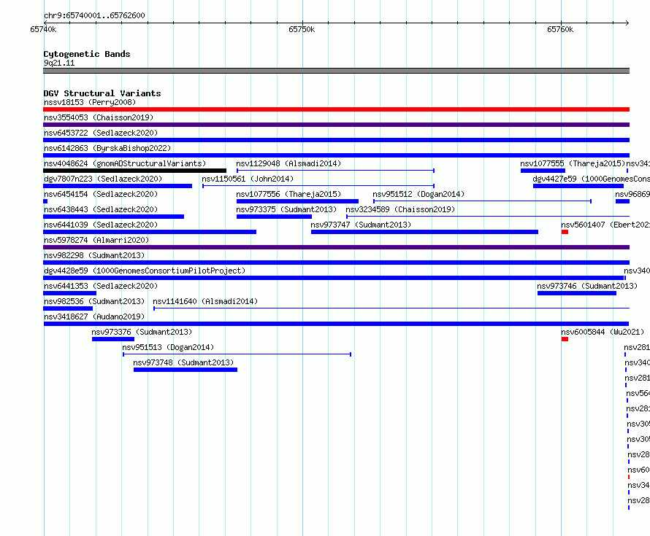
Task: Click nsv982536 (Sudmant2013) label
Action: click(94, 301)
